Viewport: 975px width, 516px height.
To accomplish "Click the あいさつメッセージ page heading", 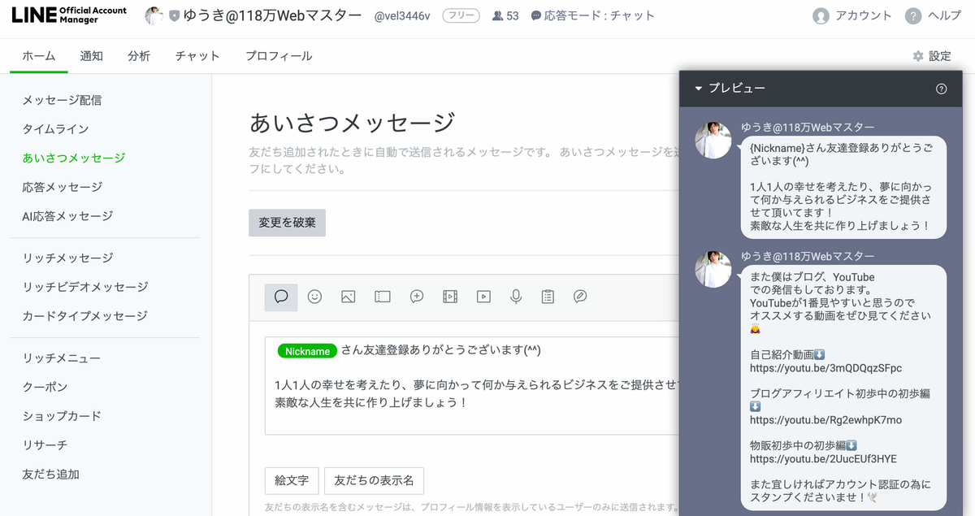I will [353, 124].
